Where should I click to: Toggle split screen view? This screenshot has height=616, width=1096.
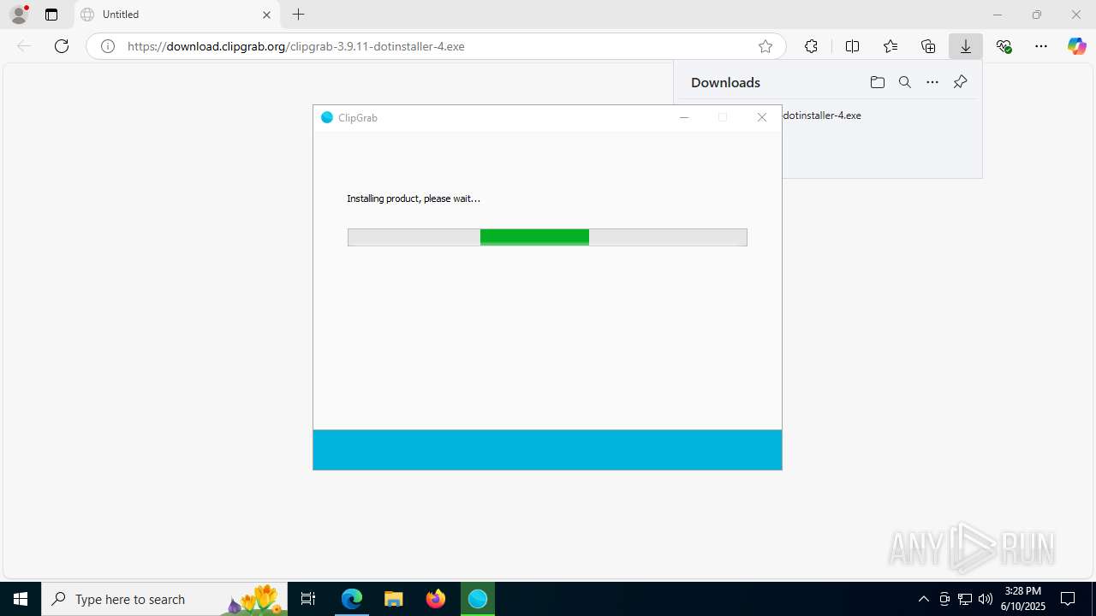tap(852, 46)
